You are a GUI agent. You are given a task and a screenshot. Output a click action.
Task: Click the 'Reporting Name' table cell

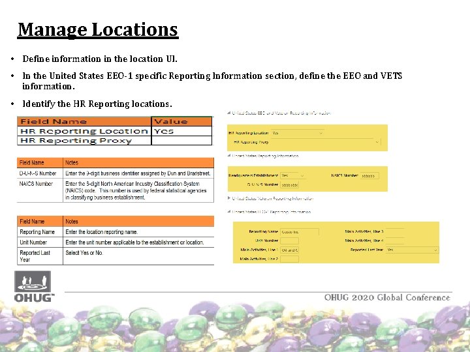tap(40, 232)
